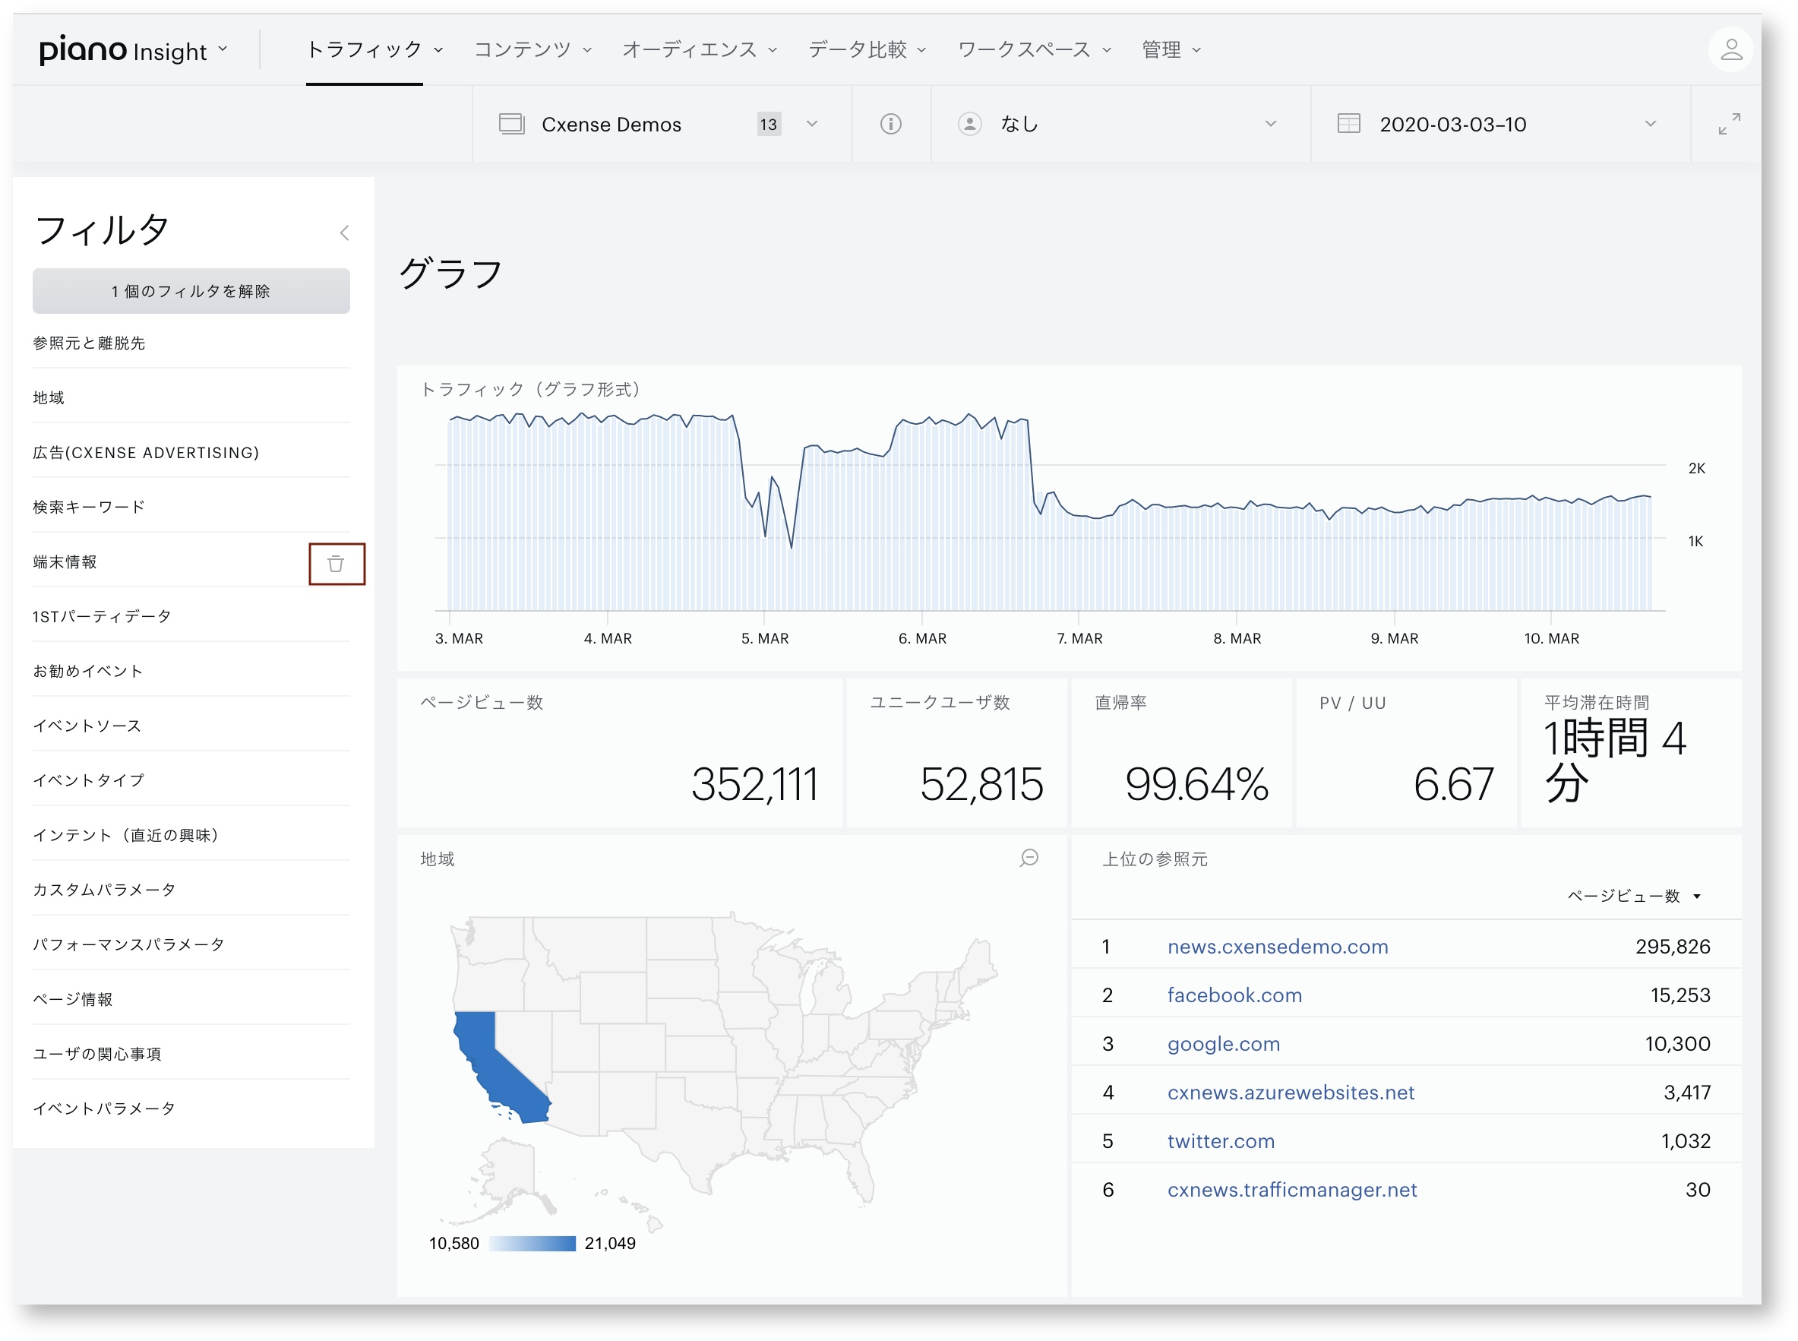The height and width of the screenshot is (1341, 1798).
Task: Click the 15,253 pageview value
Action: tap(1680, 995)
